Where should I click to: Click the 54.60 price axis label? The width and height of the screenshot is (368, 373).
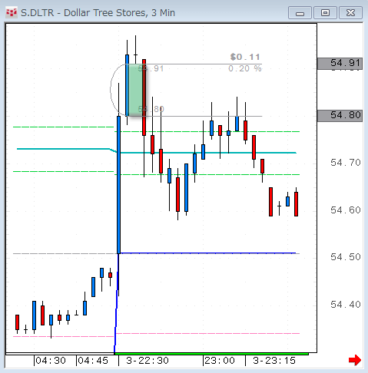coord(346,210)
